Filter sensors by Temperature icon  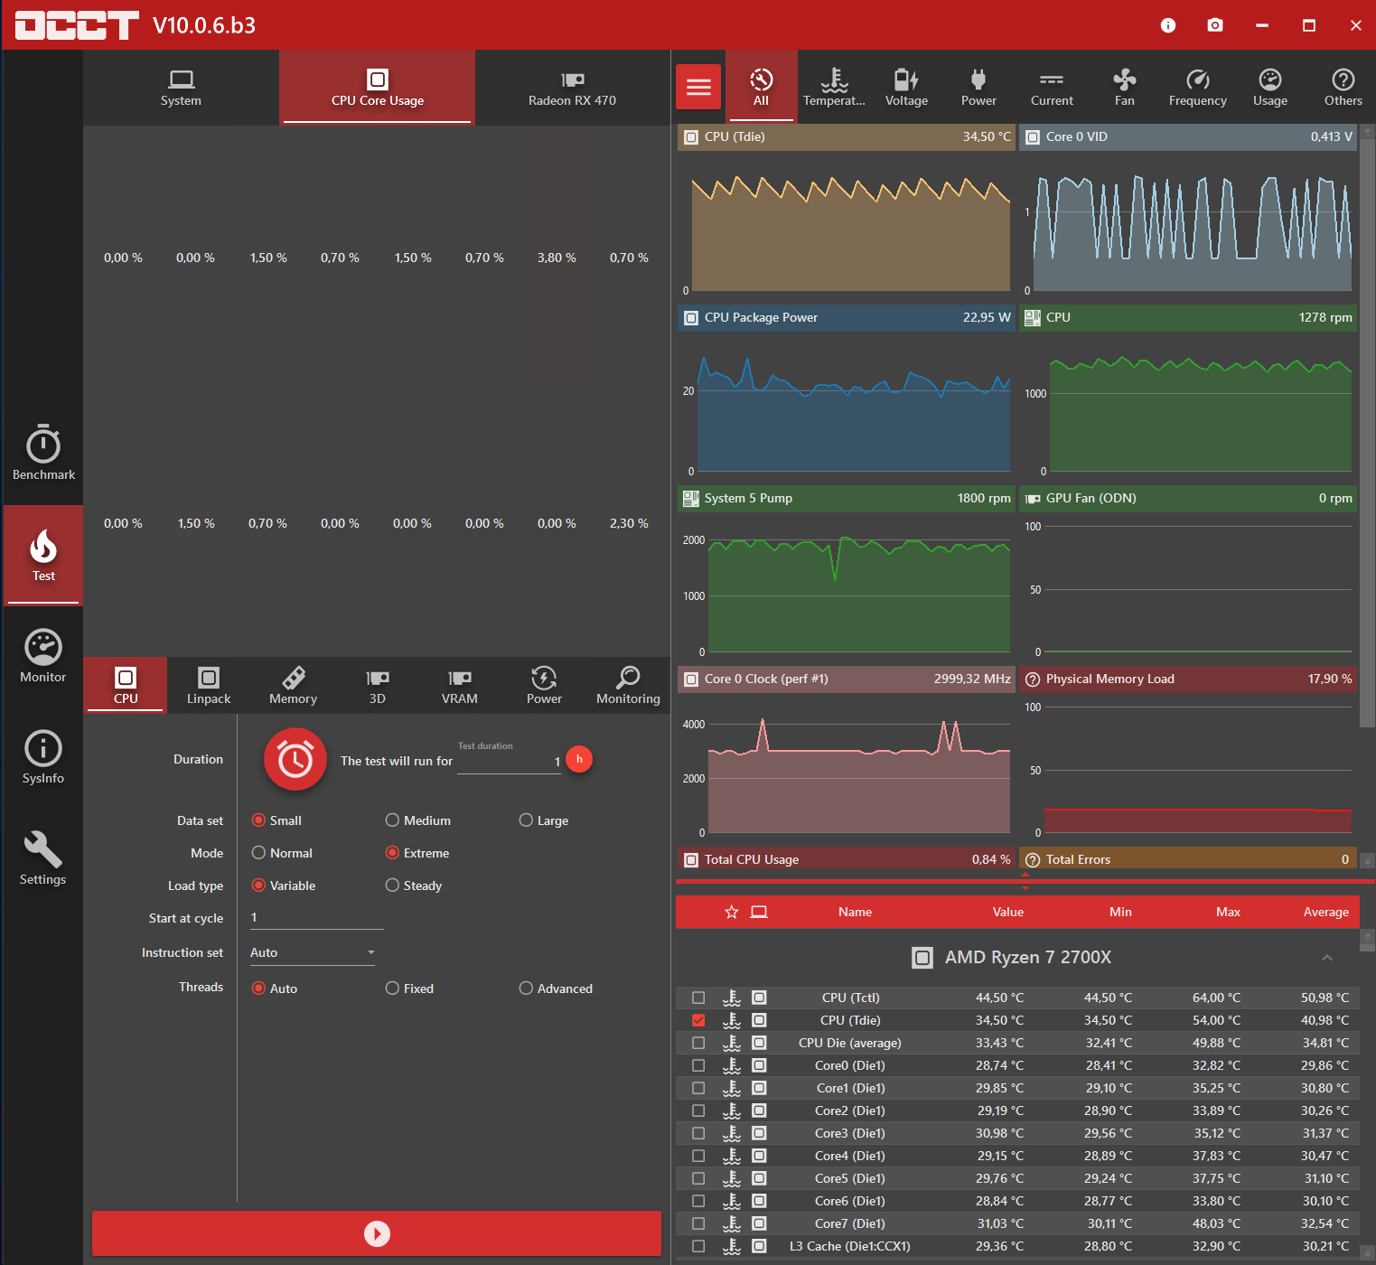point(834,88)
